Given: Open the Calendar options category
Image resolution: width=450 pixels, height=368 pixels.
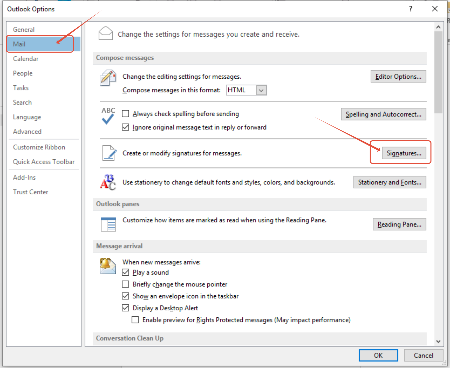Looking at the screenshot, I should [43, 59].
